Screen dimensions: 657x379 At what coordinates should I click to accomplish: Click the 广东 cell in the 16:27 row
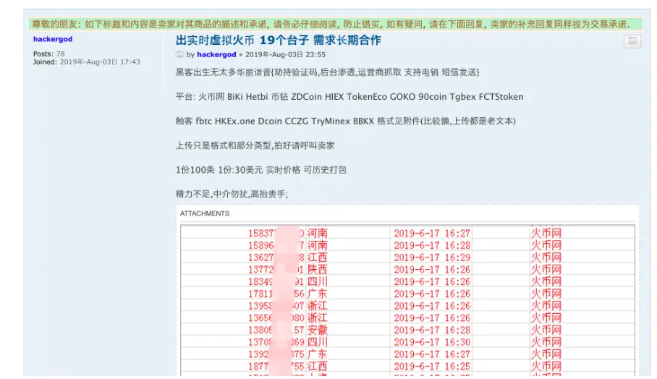317,354
